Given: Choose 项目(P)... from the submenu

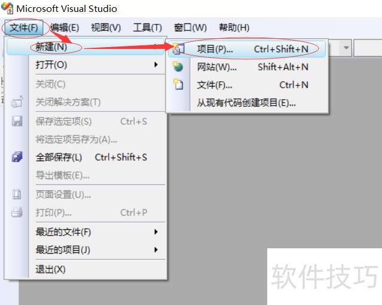Looking at the screenshot, I should [246, 49].
